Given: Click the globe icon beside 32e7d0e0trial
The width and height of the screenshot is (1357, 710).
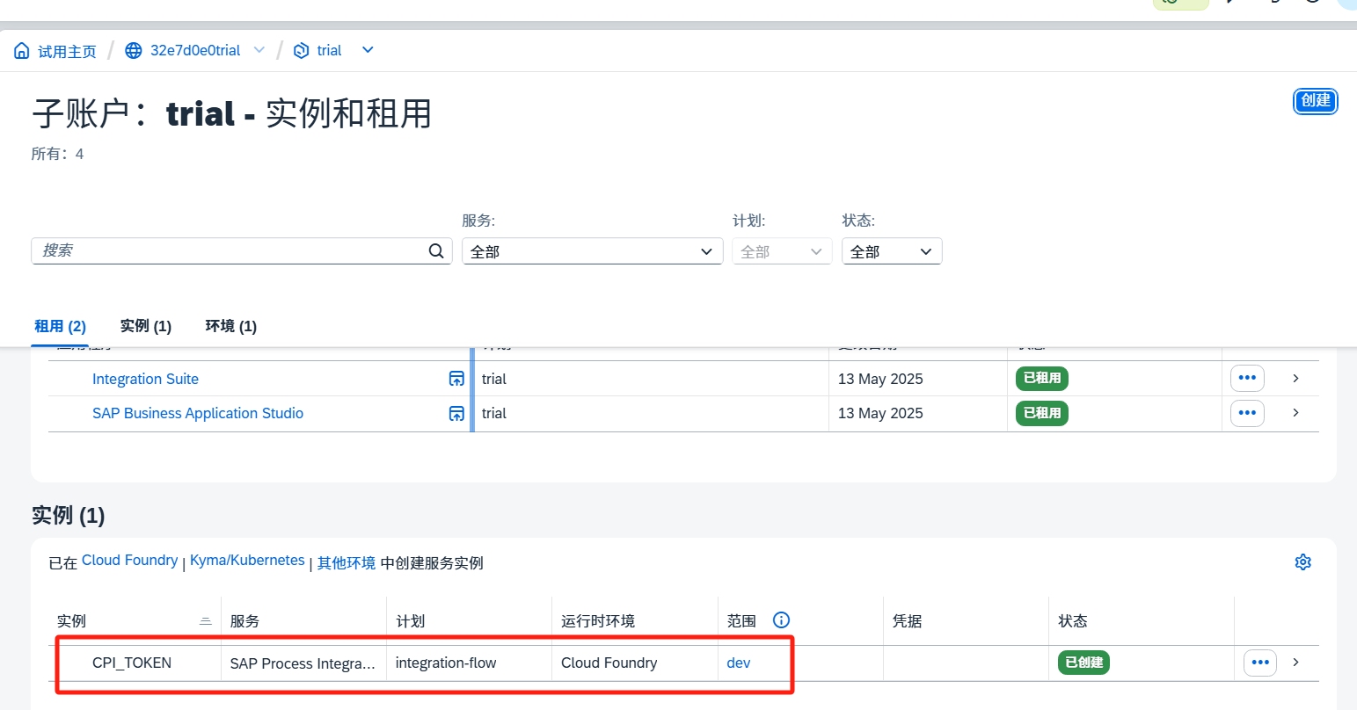Looking at the screenshot, I should click(x=134, y=51).
